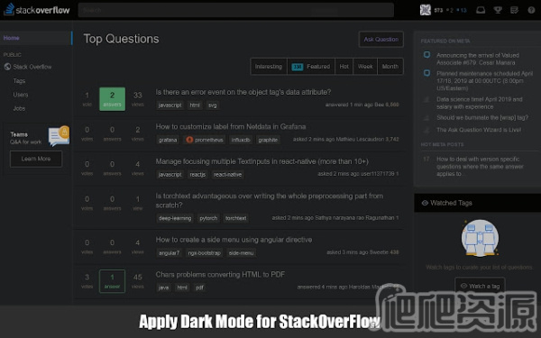The image size is (541, 338).
Task: Switch to the Hot tab
Action: (x=344, y=66)
